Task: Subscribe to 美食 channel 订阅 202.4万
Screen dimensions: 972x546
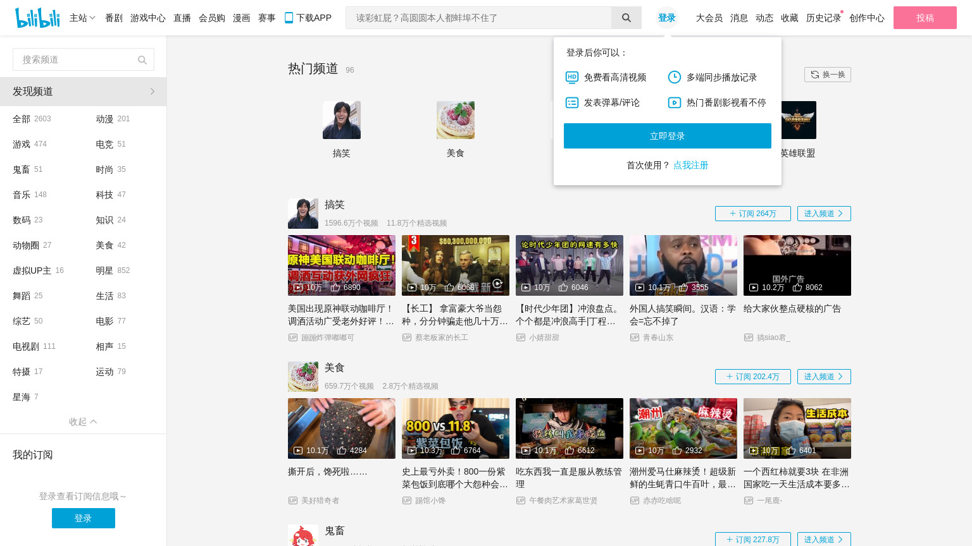Action: point(753,377)
